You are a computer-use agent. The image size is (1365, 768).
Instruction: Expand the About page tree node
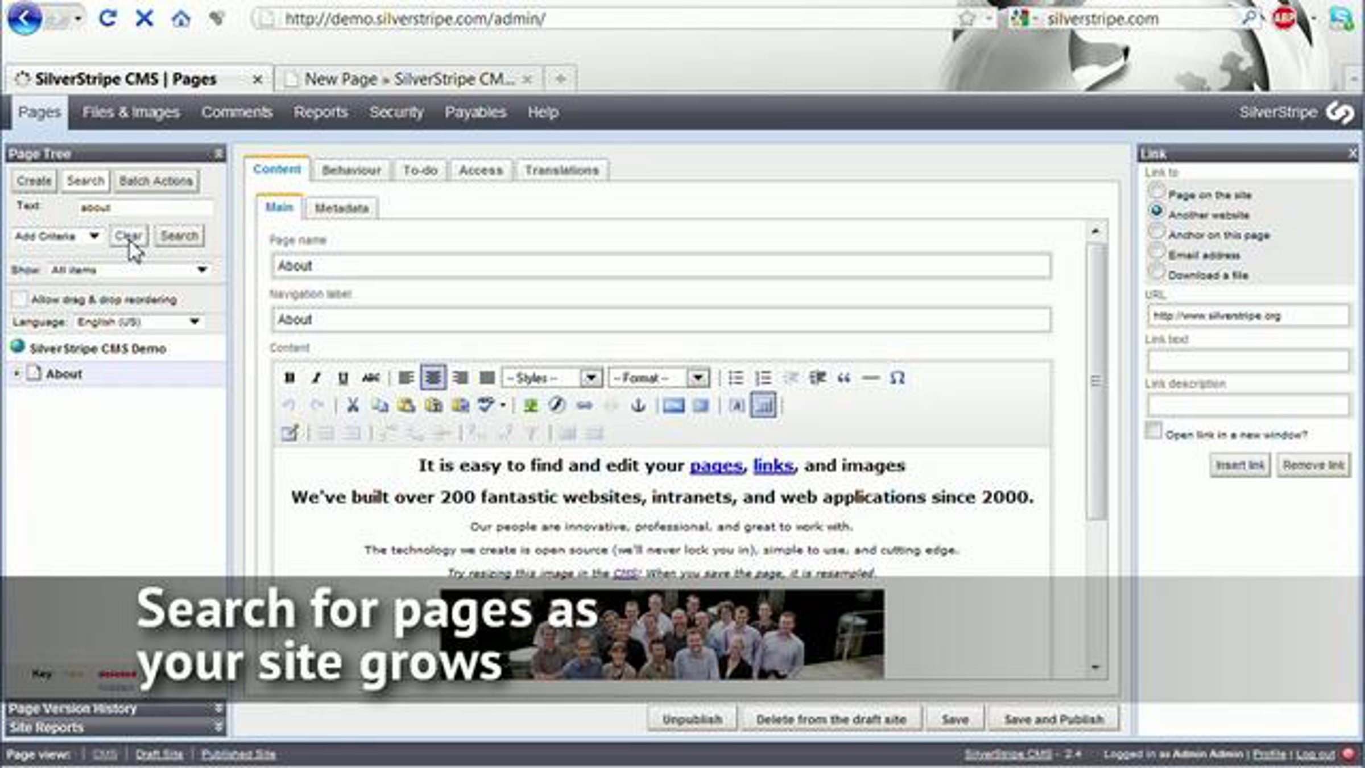click(x=16, y=373)
